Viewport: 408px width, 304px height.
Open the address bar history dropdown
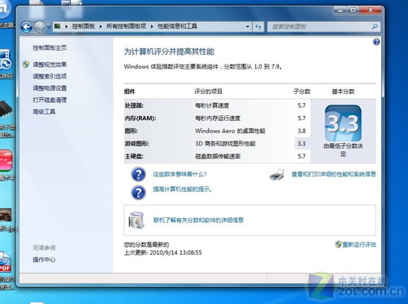click(x=247, y=27)
